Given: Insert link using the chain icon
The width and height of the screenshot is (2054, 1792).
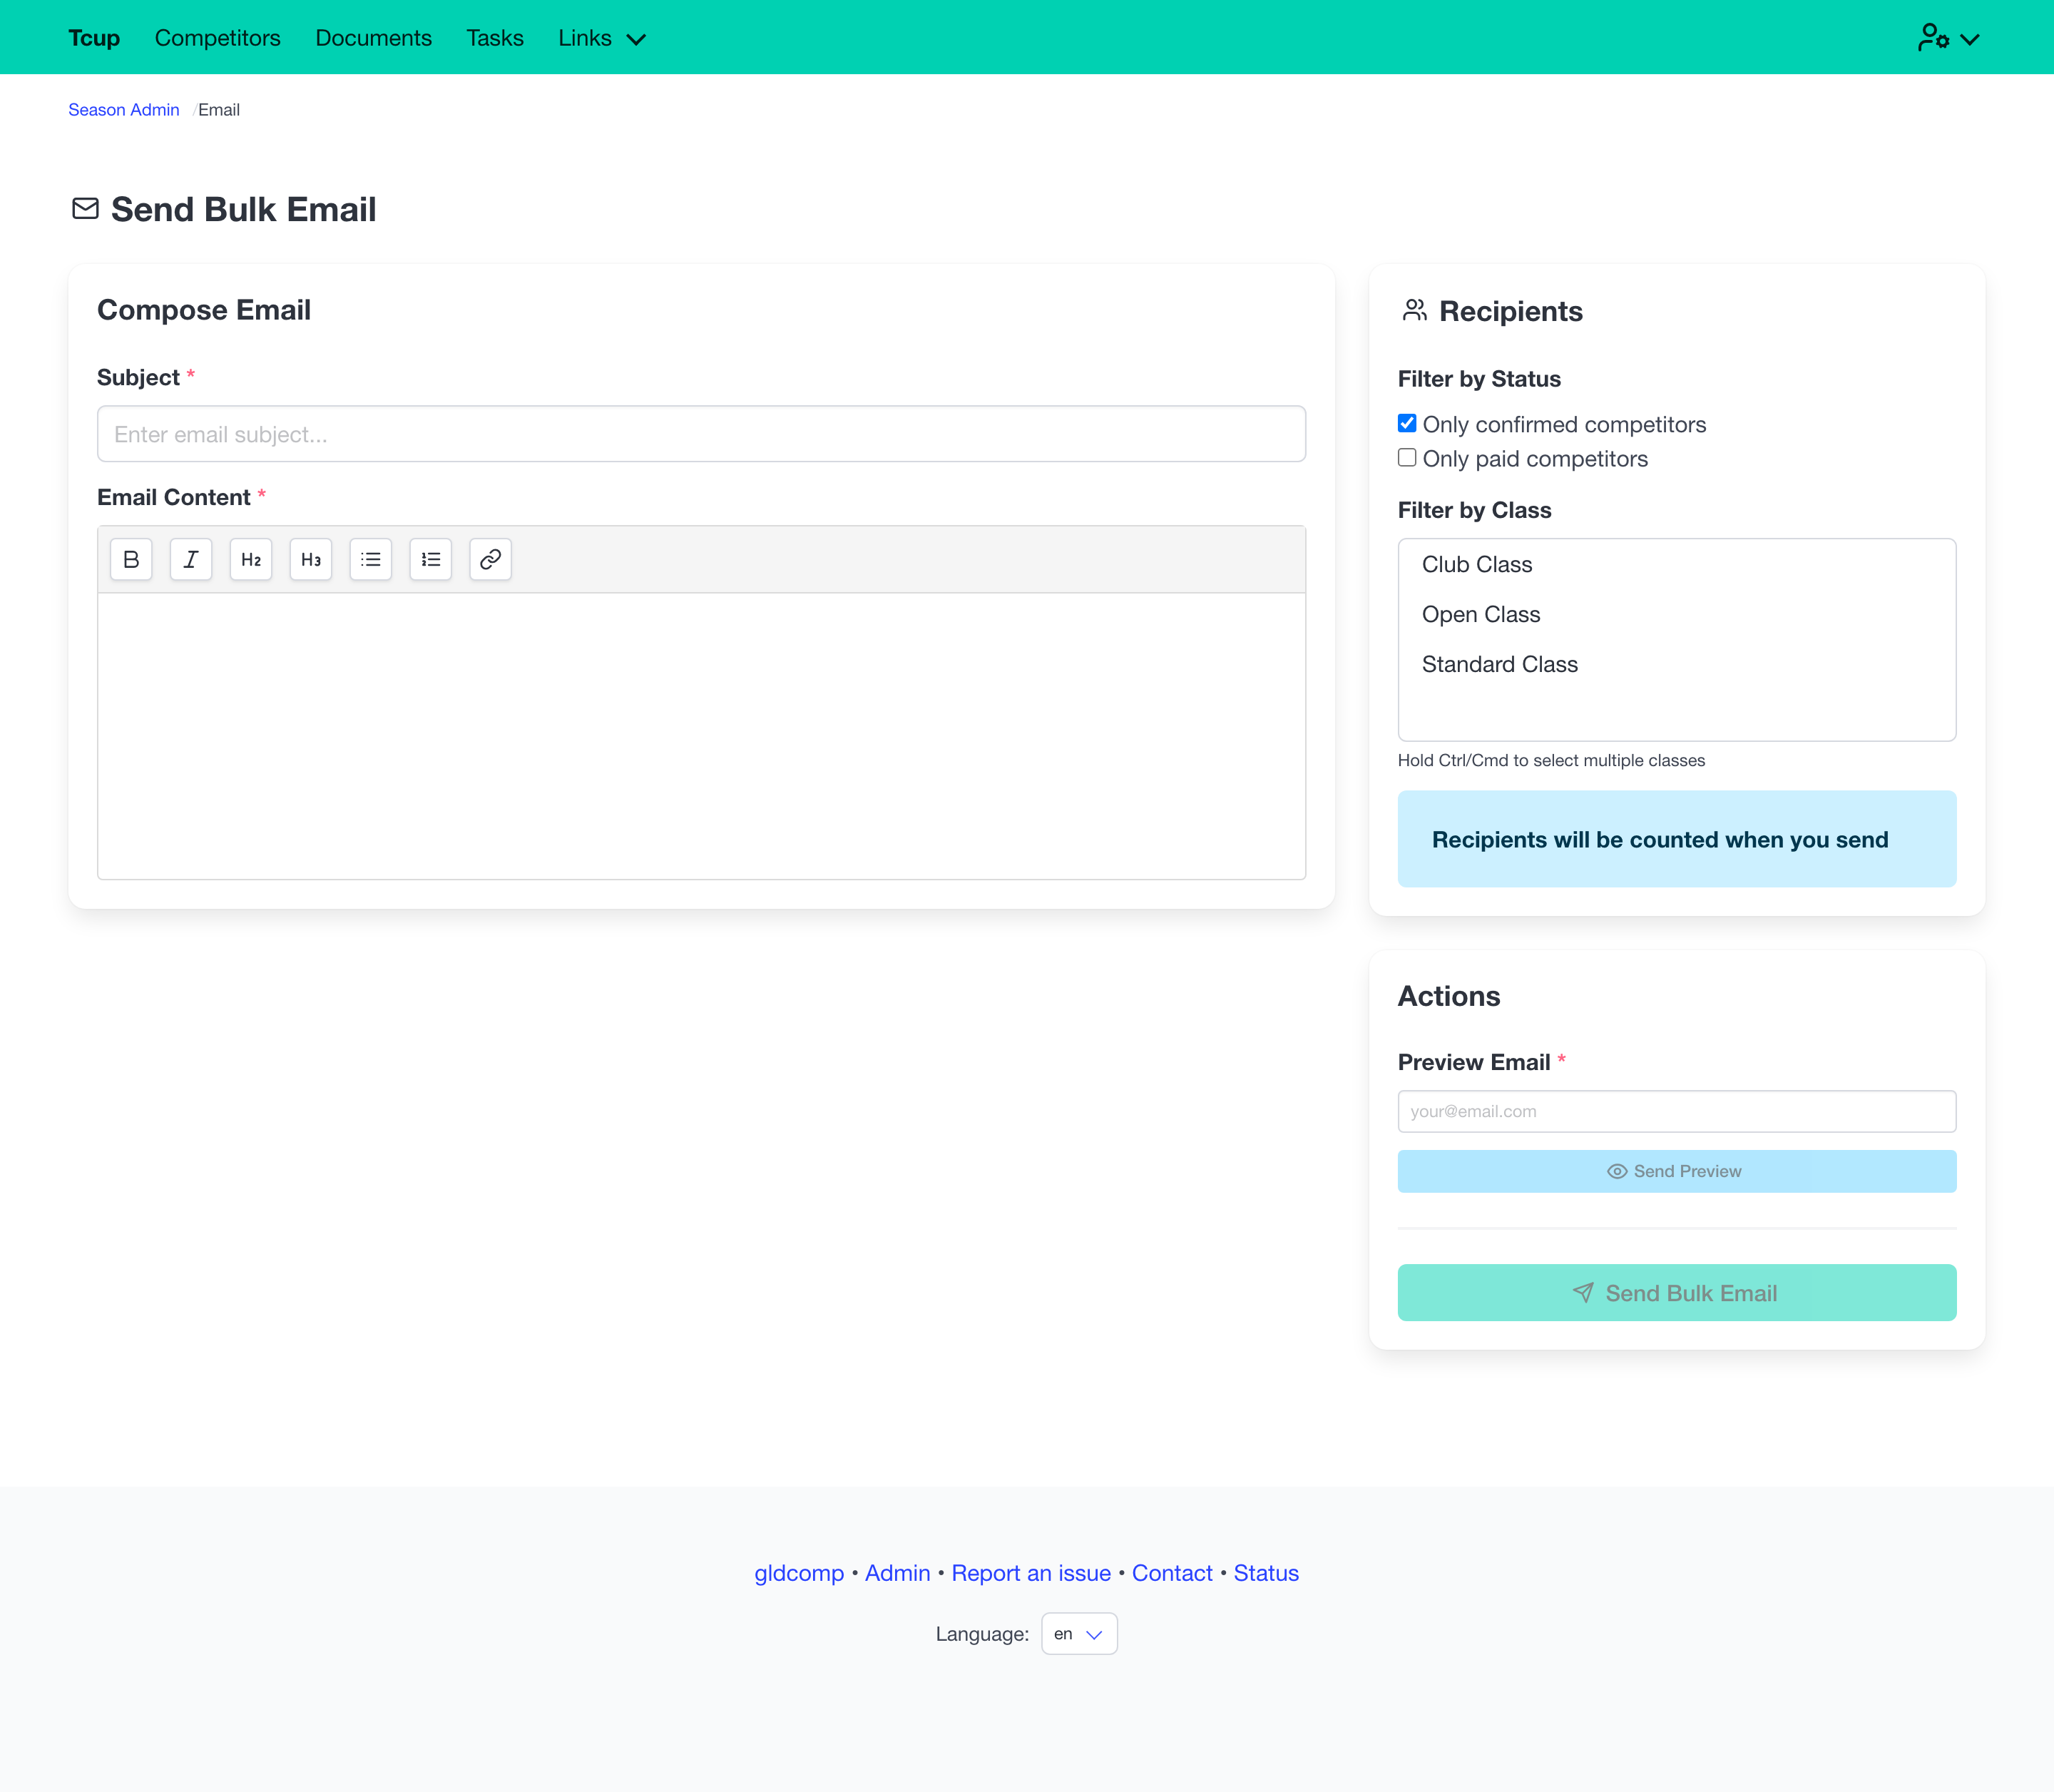Looking at the screenshot, I should point(491,559).
